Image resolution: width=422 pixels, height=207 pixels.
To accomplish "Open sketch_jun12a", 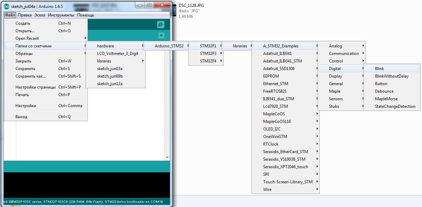I will coord(116,84).
